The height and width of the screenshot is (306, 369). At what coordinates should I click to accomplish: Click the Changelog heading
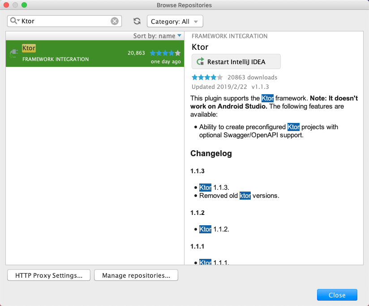point(211,153)
